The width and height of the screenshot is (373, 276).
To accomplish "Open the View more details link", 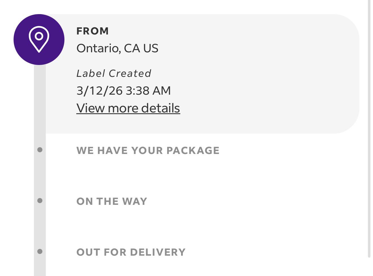I will [x=128, y=108].
